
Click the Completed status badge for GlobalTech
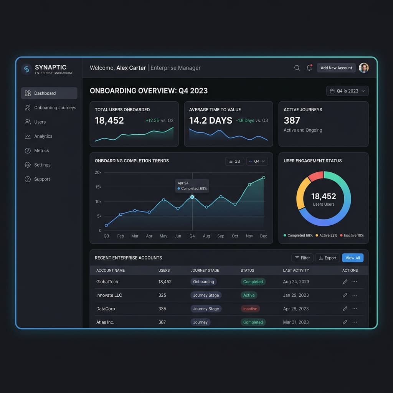coord(253,282)
